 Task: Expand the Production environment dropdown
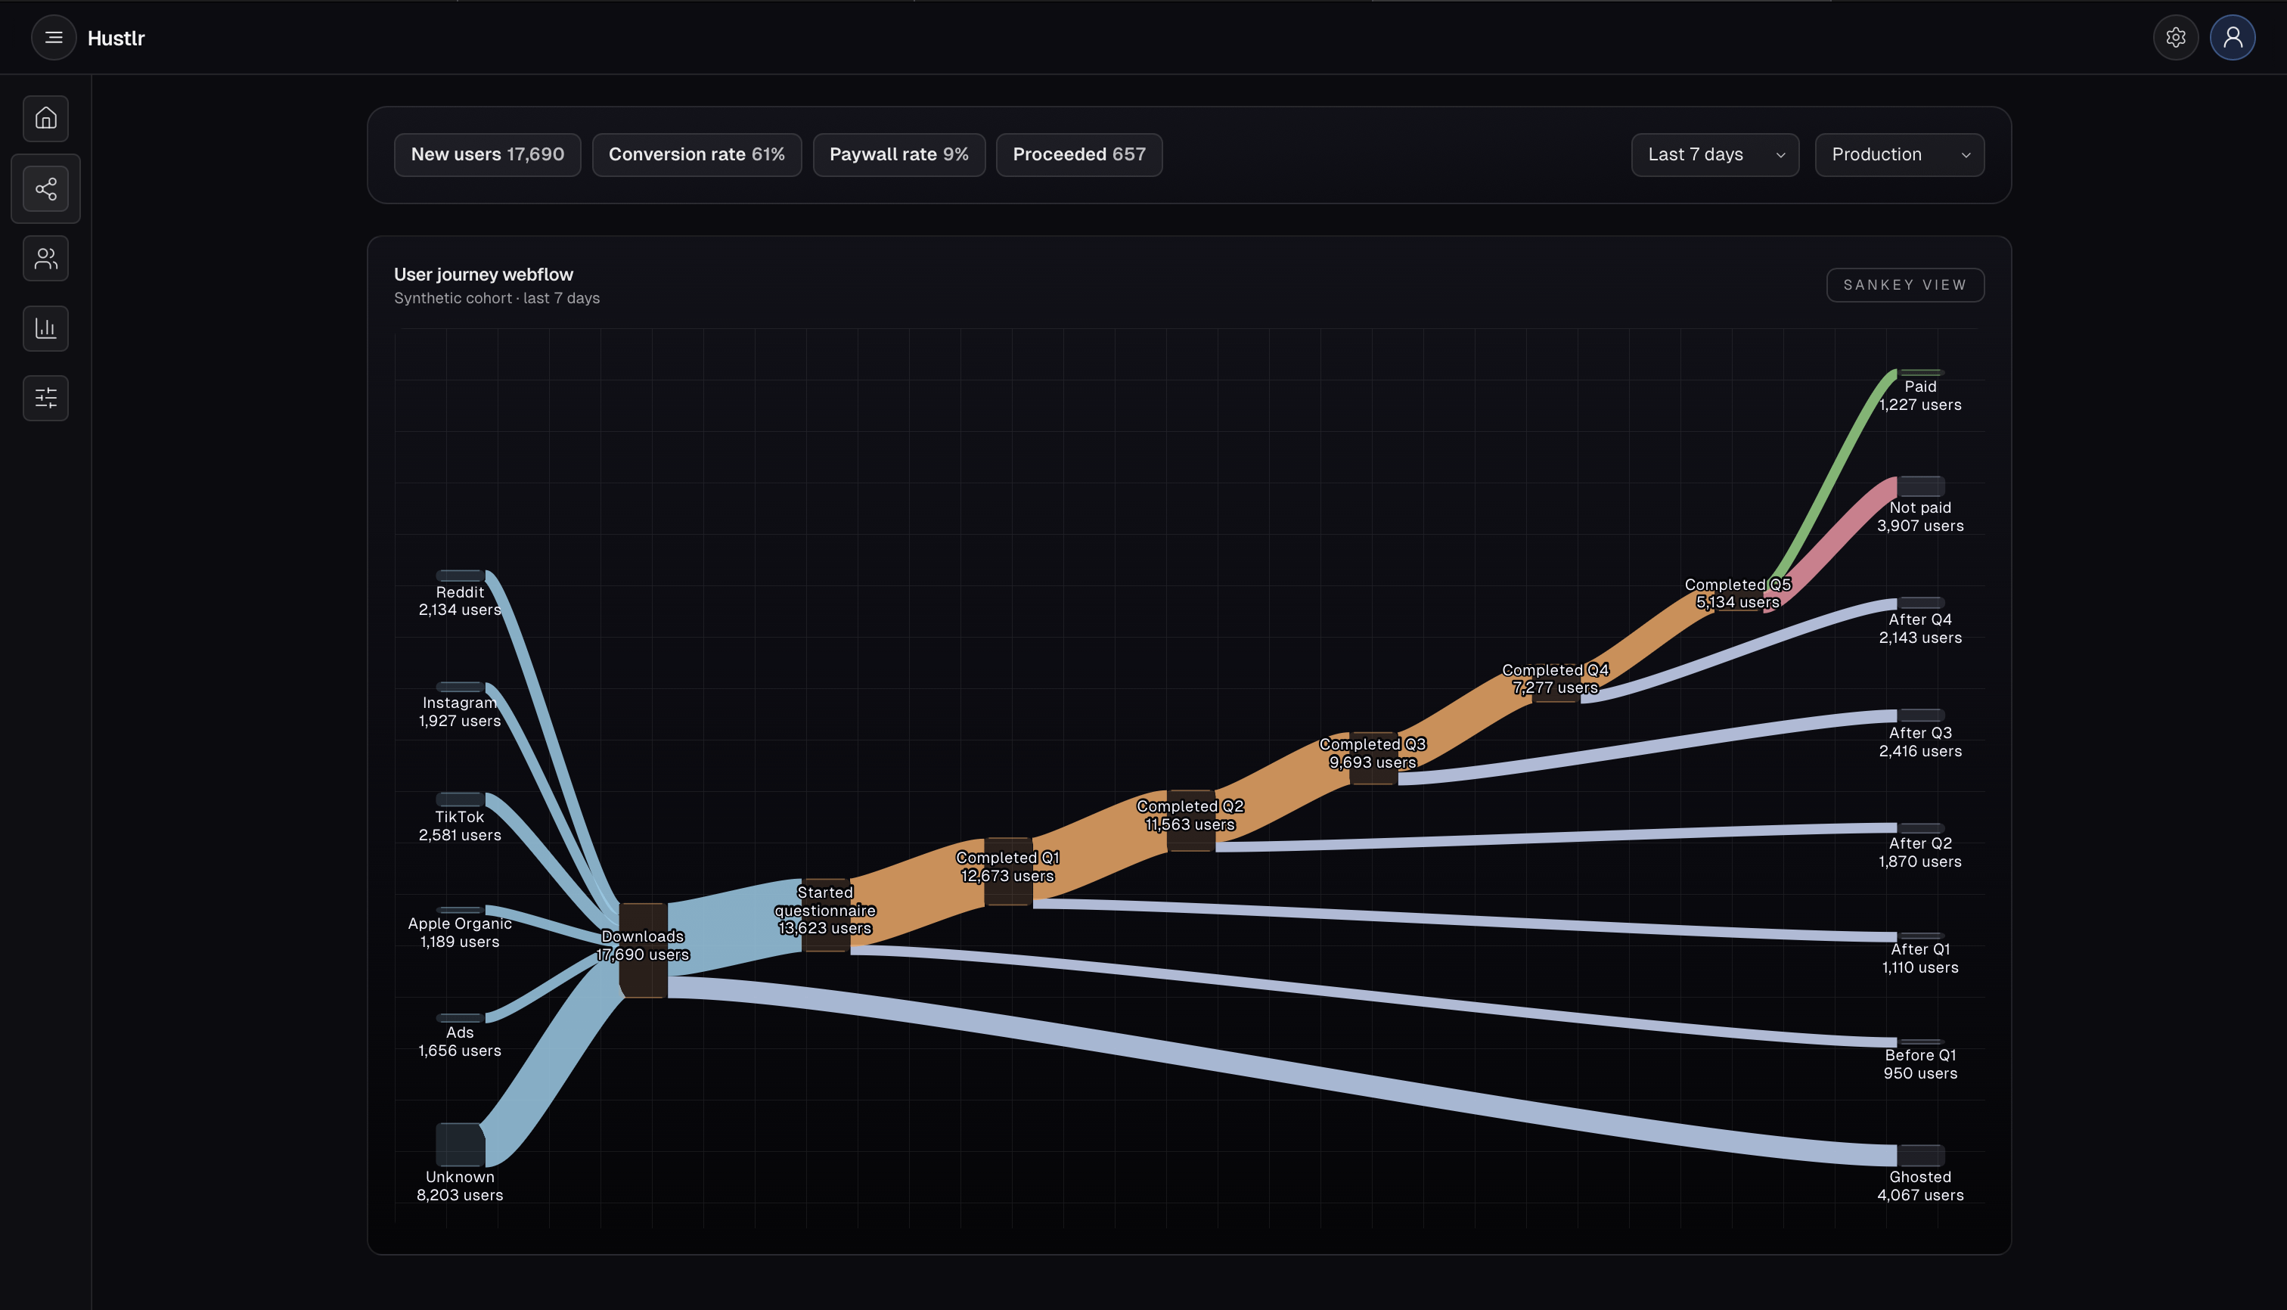click(1899, 155)
